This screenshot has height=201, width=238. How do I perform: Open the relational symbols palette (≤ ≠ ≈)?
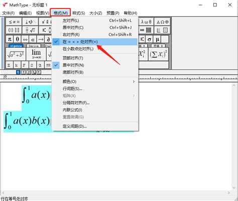14,22
